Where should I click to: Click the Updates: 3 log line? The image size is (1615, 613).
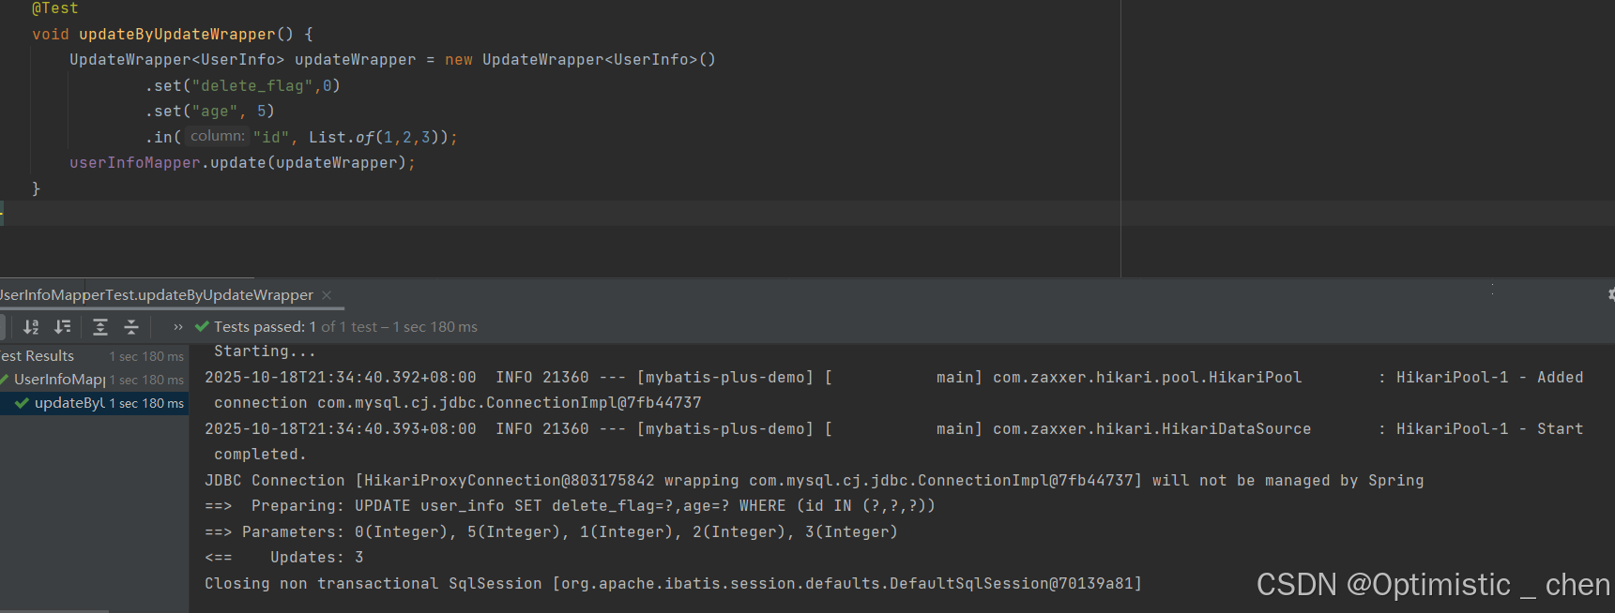click(284, 558)
